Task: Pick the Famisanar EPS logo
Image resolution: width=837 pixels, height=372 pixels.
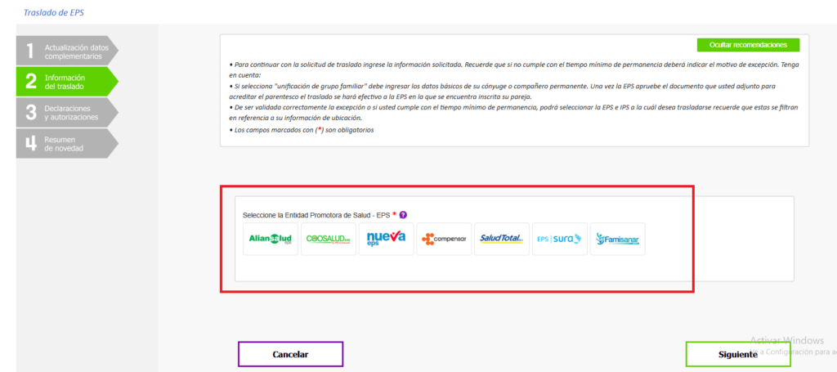Action: [x=617, y=239]
